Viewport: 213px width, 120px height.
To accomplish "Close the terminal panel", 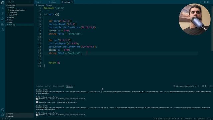I will (x=211, y=86).
